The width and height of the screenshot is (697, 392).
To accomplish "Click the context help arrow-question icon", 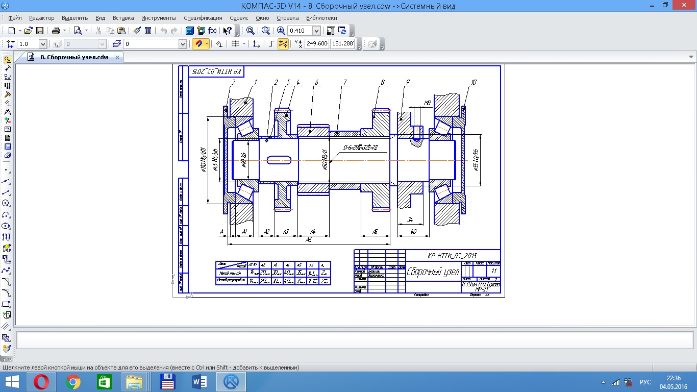I will [x=228, y=31].
